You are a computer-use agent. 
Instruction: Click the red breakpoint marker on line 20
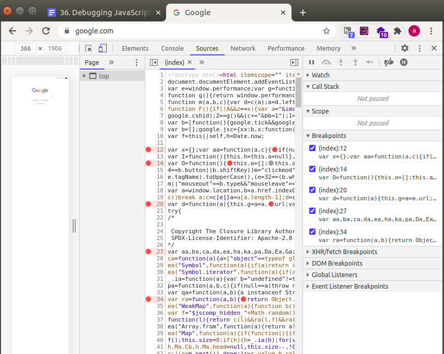coord(148,204)
